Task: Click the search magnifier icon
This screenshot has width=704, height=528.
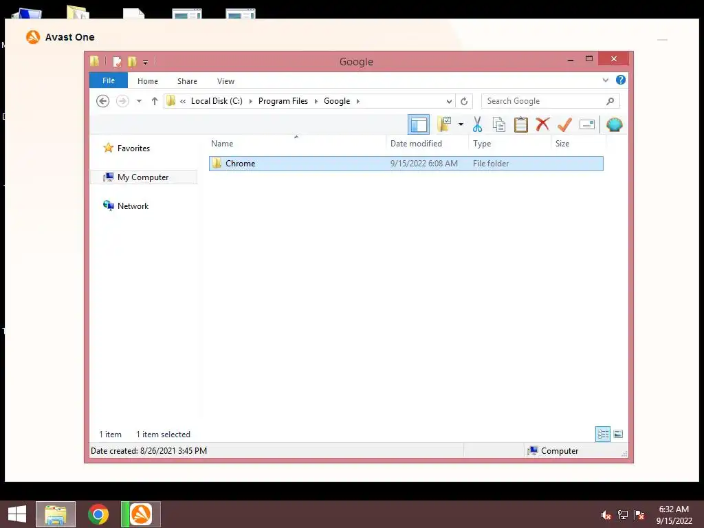Action: pyautogui.click(x=610, y=101)
